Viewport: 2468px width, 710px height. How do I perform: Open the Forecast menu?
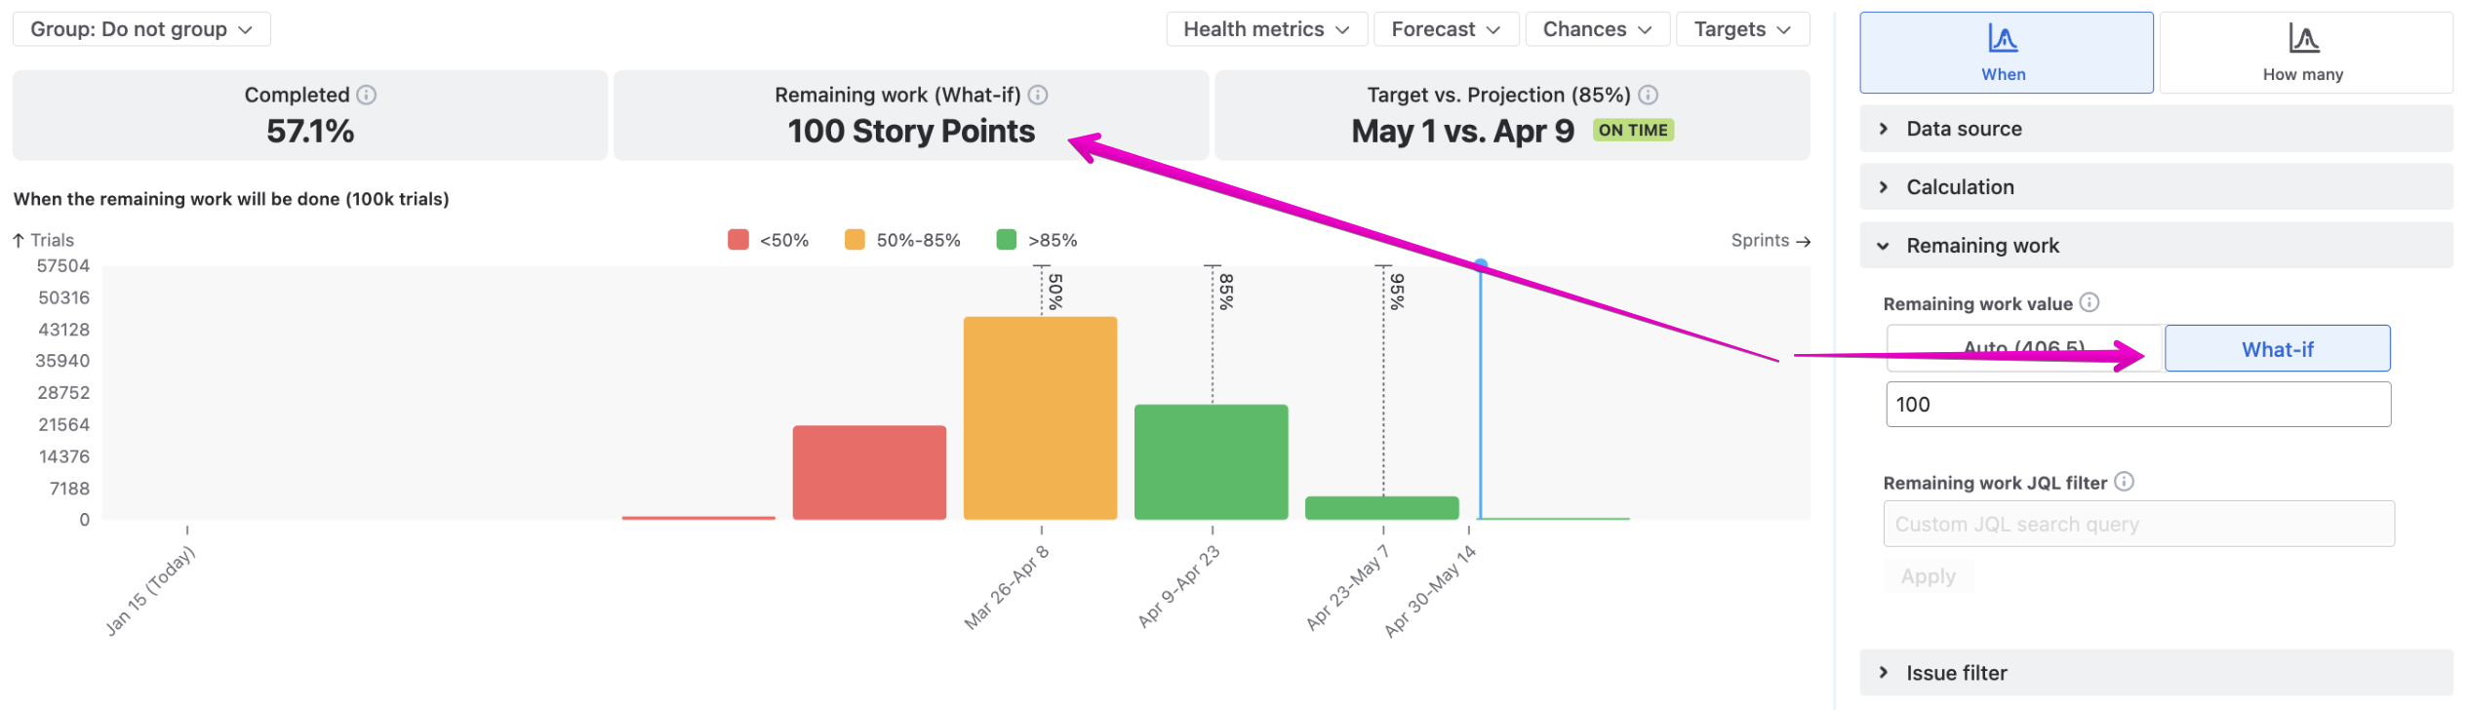tap(1446, 29)
